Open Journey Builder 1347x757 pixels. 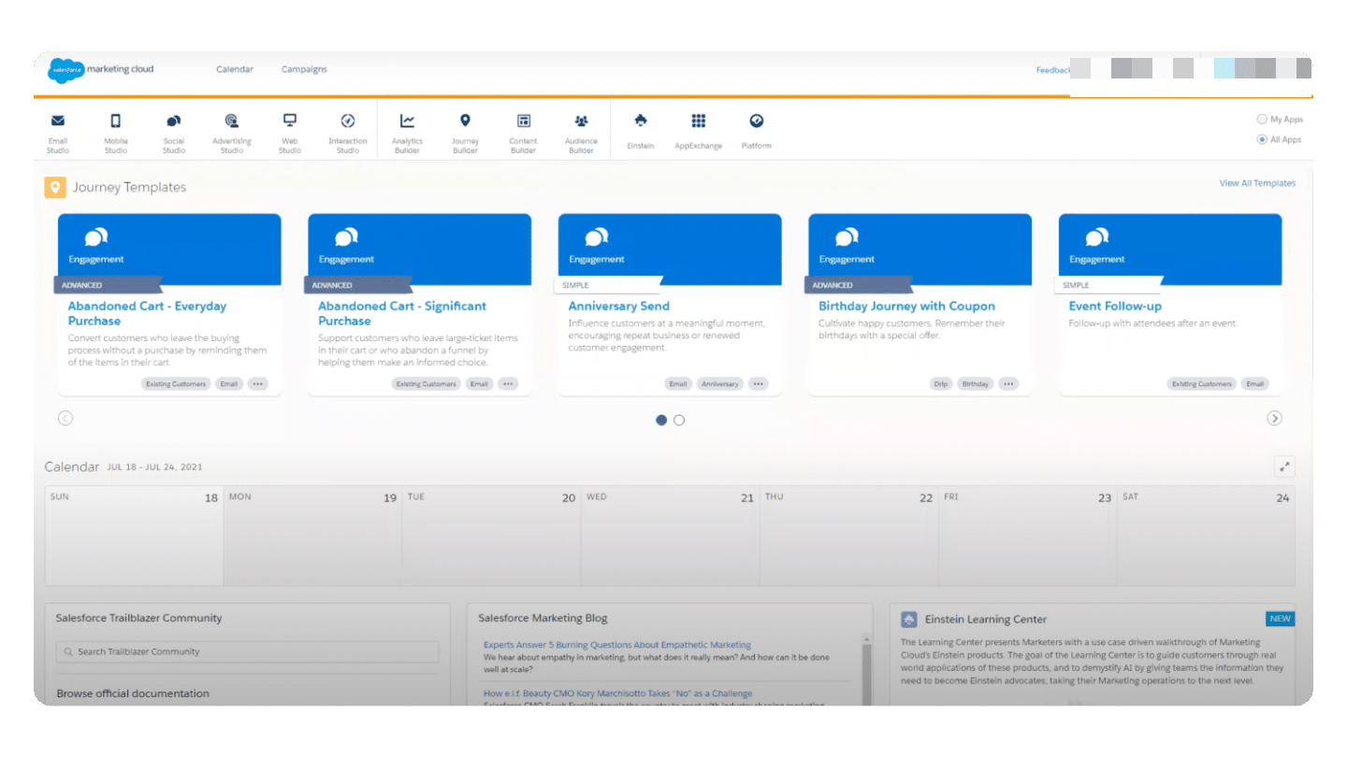tap(465, 133)
